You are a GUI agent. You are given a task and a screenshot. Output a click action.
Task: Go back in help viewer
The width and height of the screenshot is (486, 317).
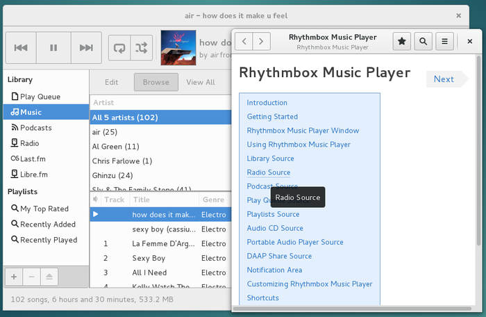coord(244,41)
